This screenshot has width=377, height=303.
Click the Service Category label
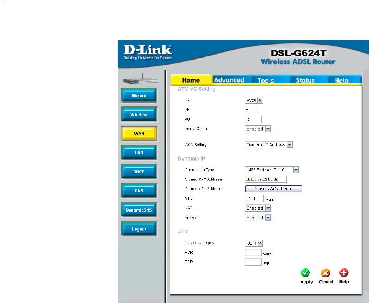[199, 243]
